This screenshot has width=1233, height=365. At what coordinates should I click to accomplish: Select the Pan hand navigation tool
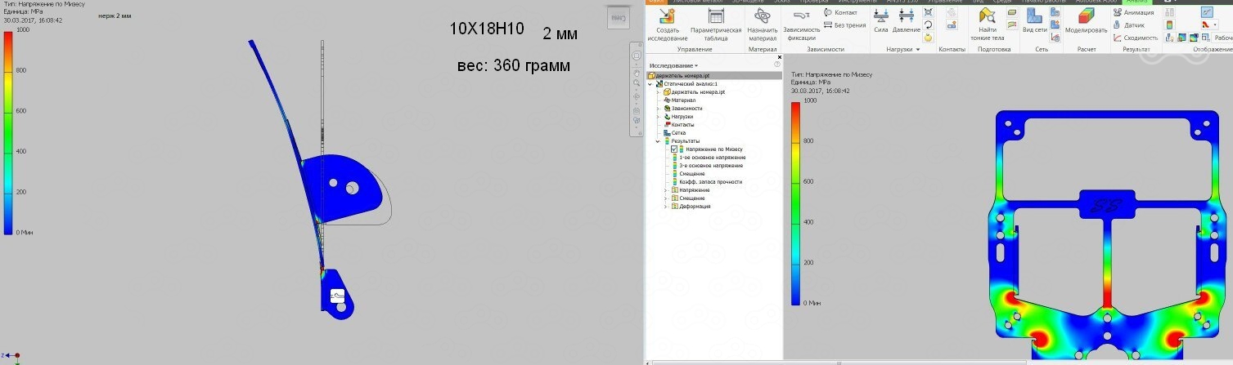636,73
